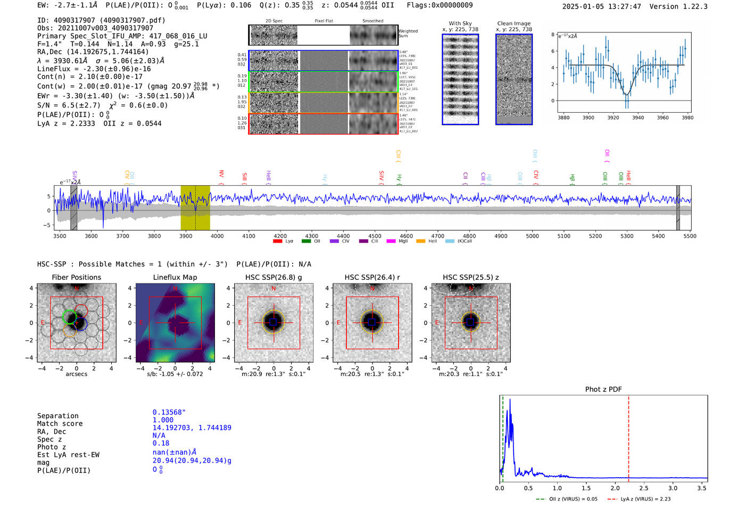Select the red-bordered 2D spectrum row
The width and height of the screenshot is (745, 507).
[x=323, y=123]
